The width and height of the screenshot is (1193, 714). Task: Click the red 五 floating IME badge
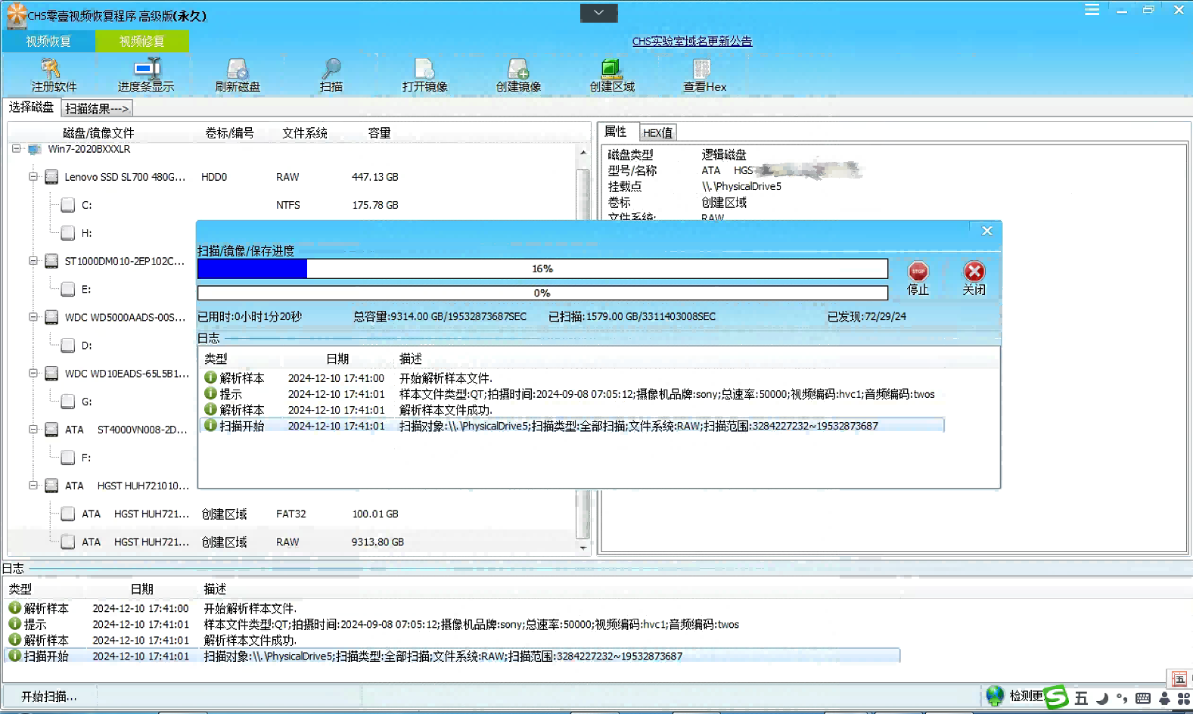coord(1179,678)
